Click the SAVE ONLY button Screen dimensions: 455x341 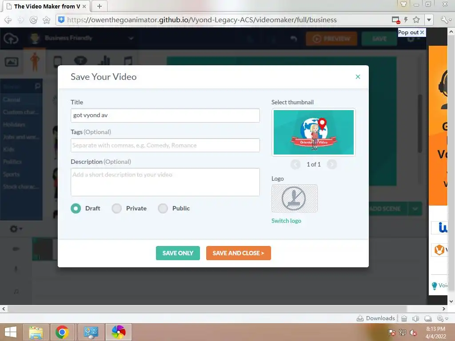178,253
